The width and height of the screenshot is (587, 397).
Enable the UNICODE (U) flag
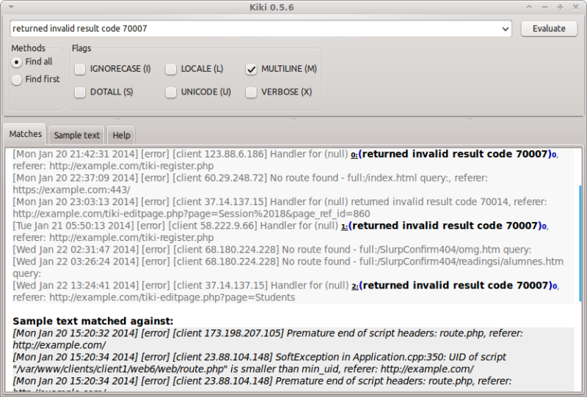point(171,92)
